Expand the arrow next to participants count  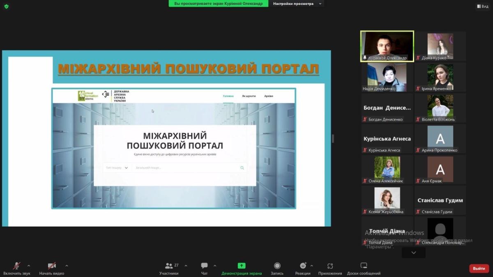186,266
